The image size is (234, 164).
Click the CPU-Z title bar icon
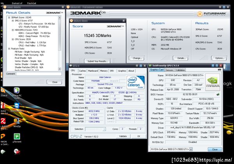71,66
